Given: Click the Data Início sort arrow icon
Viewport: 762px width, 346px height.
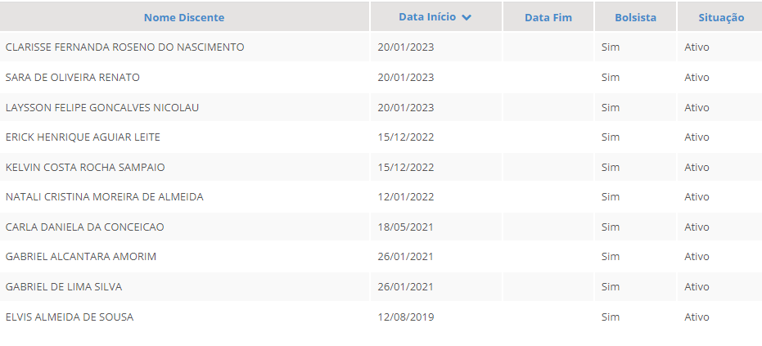Looking at the screenshot, I should 467,18.
